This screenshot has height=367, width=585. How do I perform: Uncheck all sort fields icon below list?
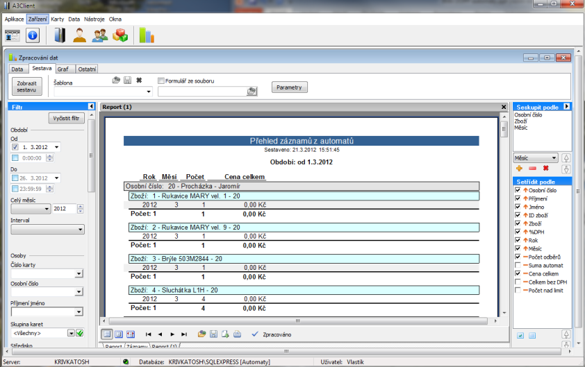[532, 335]
